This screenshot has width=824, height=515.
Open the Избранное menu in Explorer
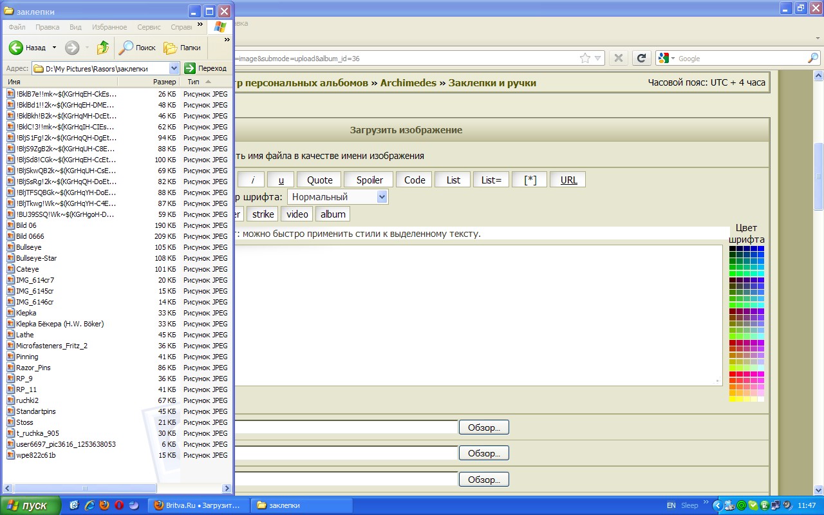(109, 27)
